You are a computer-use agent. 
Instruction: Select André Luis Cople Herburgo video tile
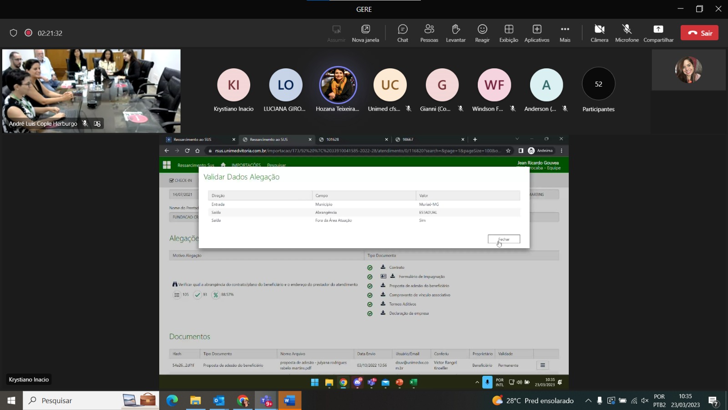tap(91, 90)
